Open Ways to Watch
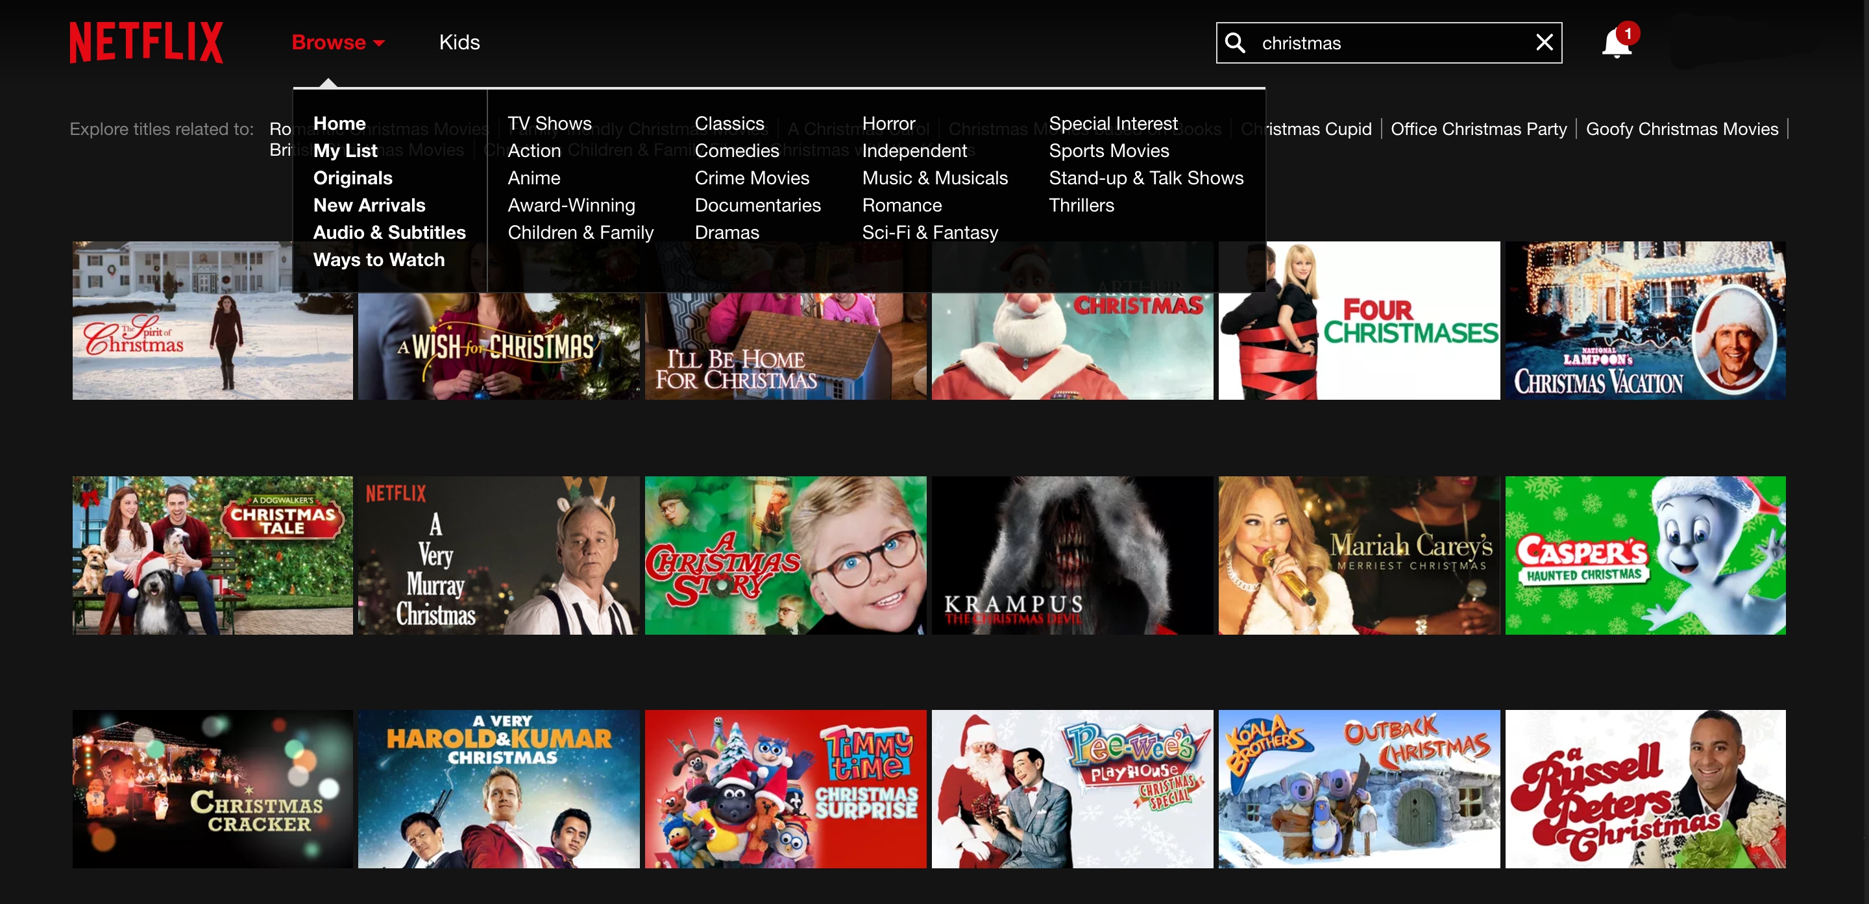The width and height of the screenshot is (1869, 904). 379,260
